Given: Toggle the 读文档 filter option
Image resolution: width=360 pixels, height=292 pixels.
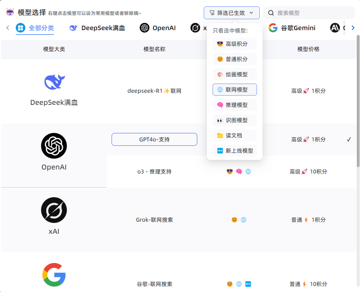Looking at the screenshot, I should tap(235, 135).
